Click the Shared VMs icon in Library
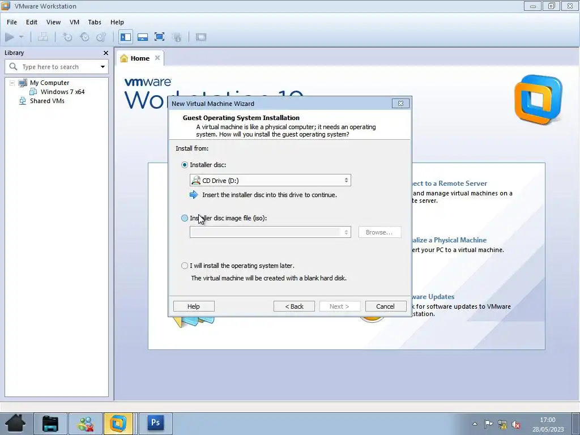 [23, 101]
